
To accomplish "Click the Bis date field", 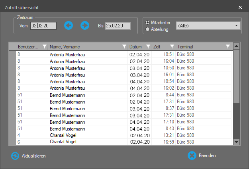I will (x=118, y=26).
